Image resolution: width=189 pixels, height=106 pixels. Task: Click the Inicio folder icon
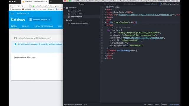click(67, 20)
